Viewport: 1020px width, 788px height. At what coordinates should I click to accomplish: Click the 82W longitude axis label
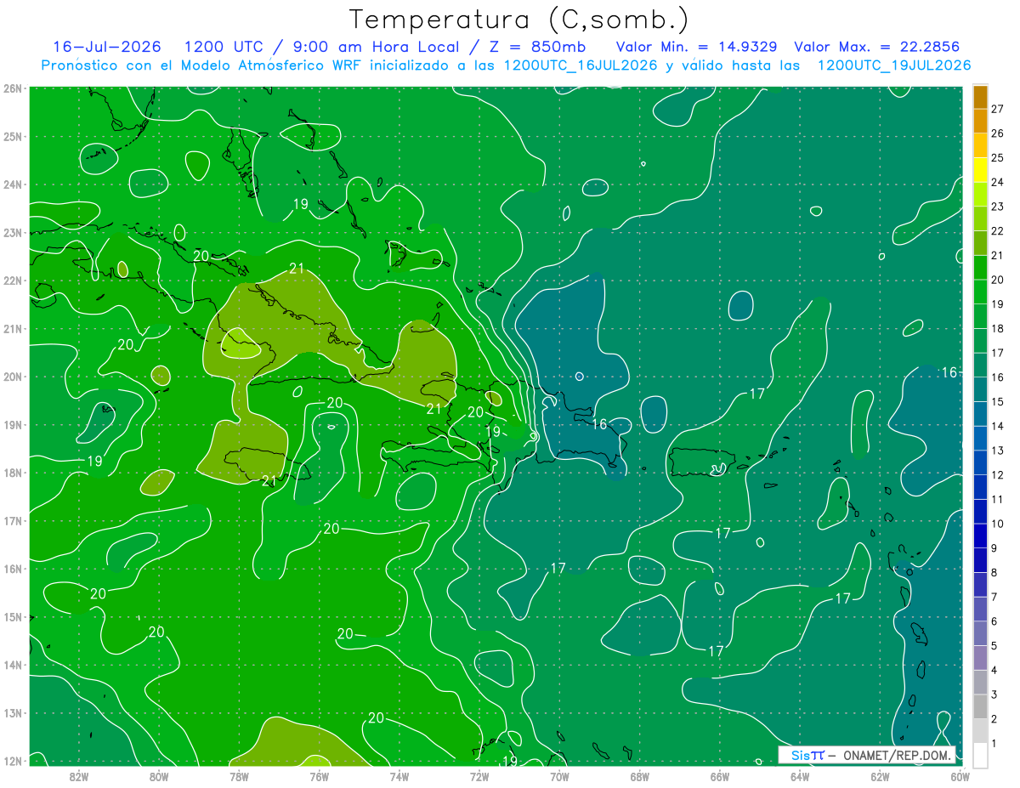pos(78,776)
